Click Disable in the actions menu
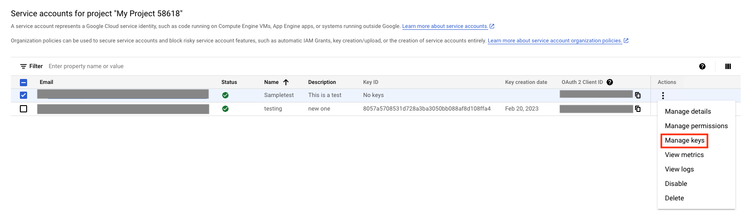Viewport: 743px width, 213px height. click(676, 184)
